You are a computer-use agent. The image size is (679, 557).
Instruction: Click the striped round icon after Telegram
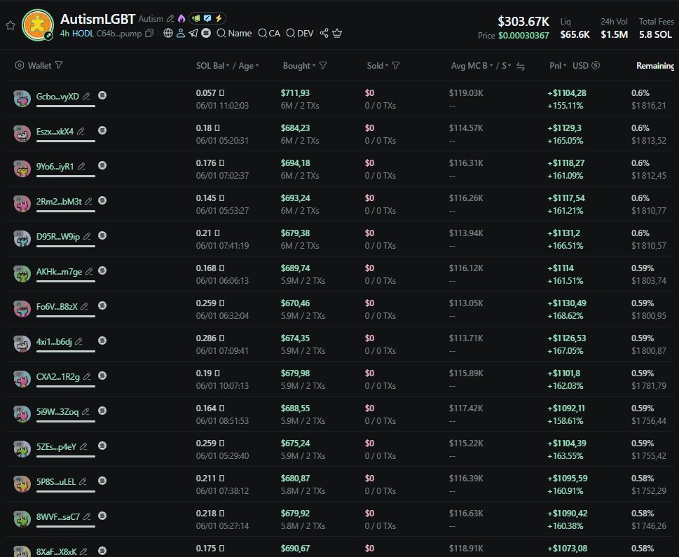pyautogui.click(x=206, y=33)
